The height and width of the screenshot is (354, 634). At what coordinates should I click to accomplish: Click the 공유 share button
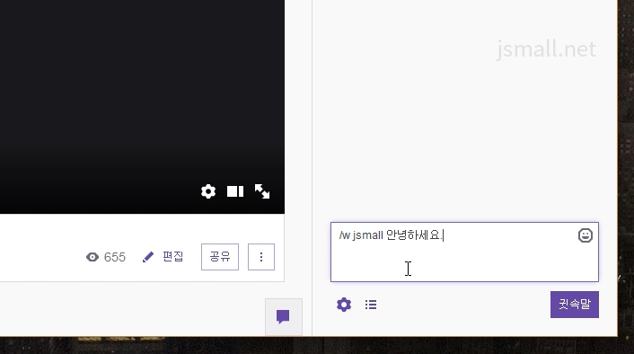point(220,256)
